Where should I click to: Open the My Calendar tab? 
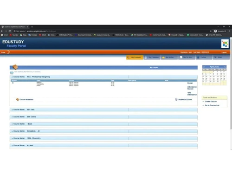pos(152,58)
